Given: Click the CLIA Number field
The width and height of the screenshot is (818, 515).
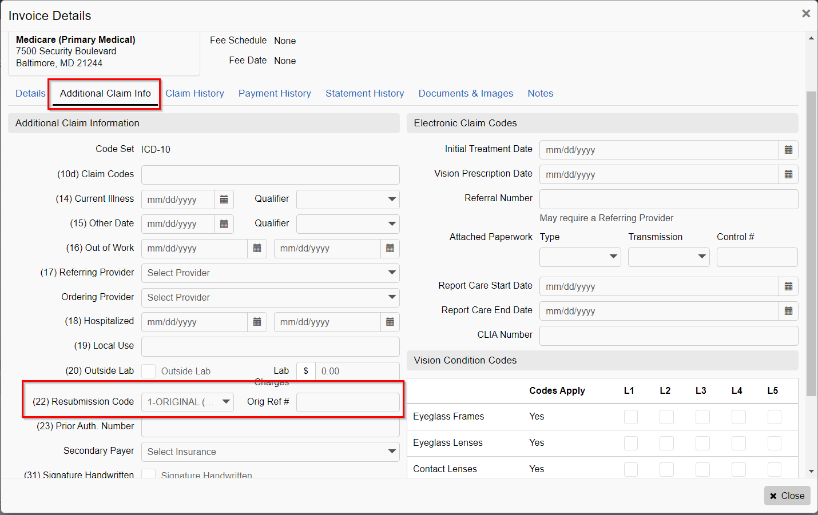Looking at the screenshot, I should coord(669,336).
